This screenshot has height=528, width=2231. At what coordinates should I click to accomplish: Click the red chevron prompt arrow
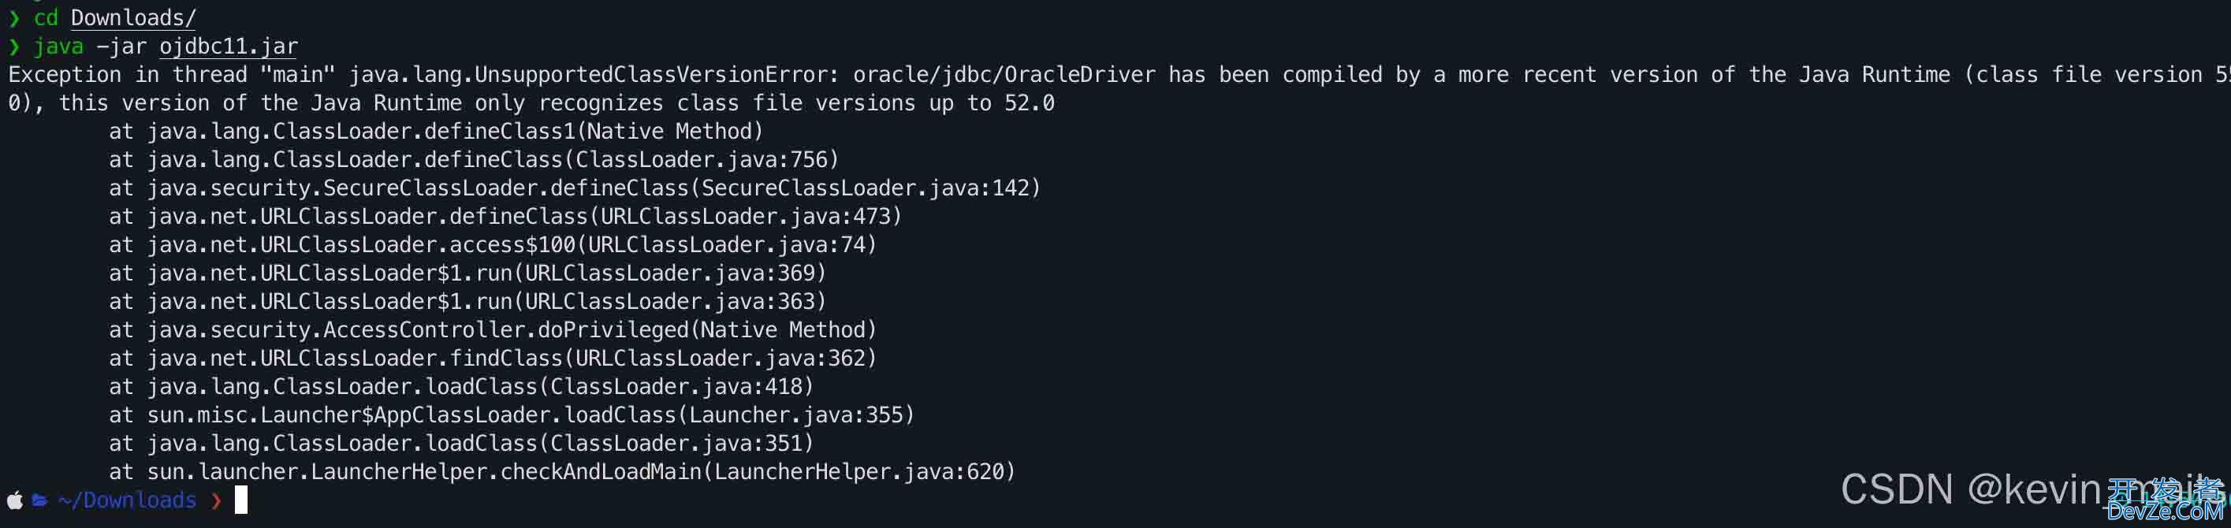(x=217, y=500)
